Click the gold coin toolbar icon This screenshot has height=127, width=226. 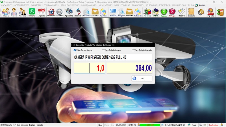[201, 12]
